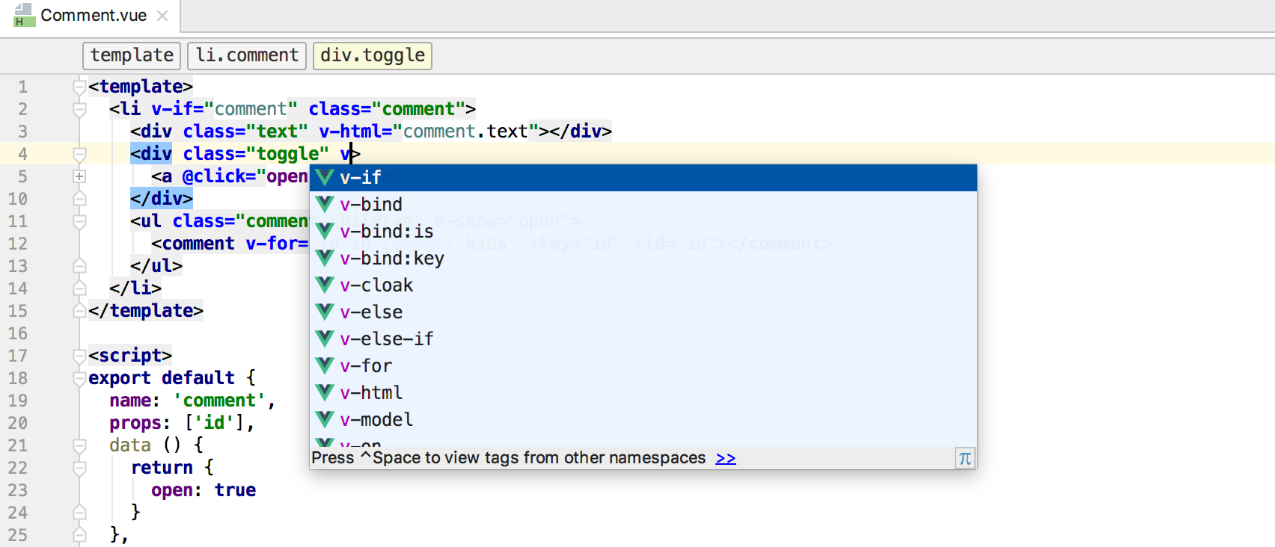Select v-bind:key in the autocomplete popup
Screen dimensions: 1275x547
(x=643, y=259)
